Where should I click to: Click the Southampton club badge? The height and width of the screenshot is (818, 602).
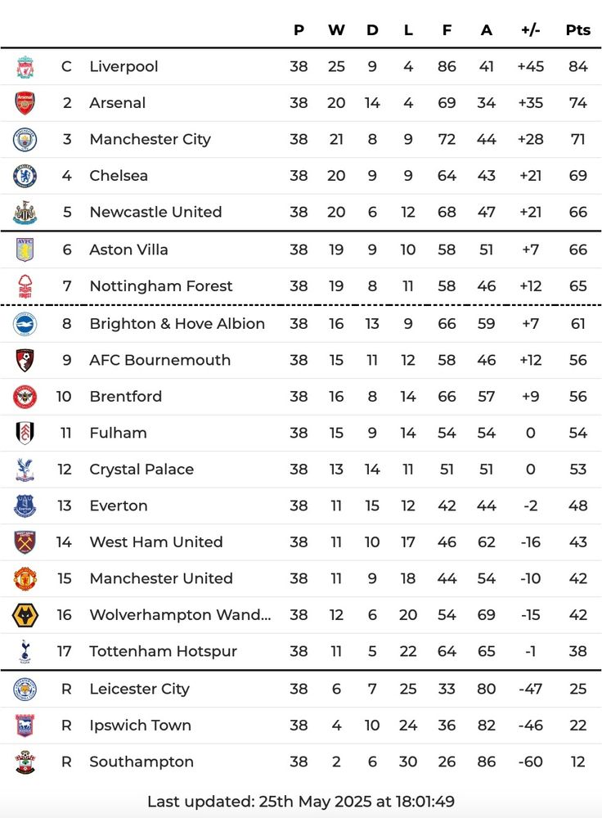(25, 762)
